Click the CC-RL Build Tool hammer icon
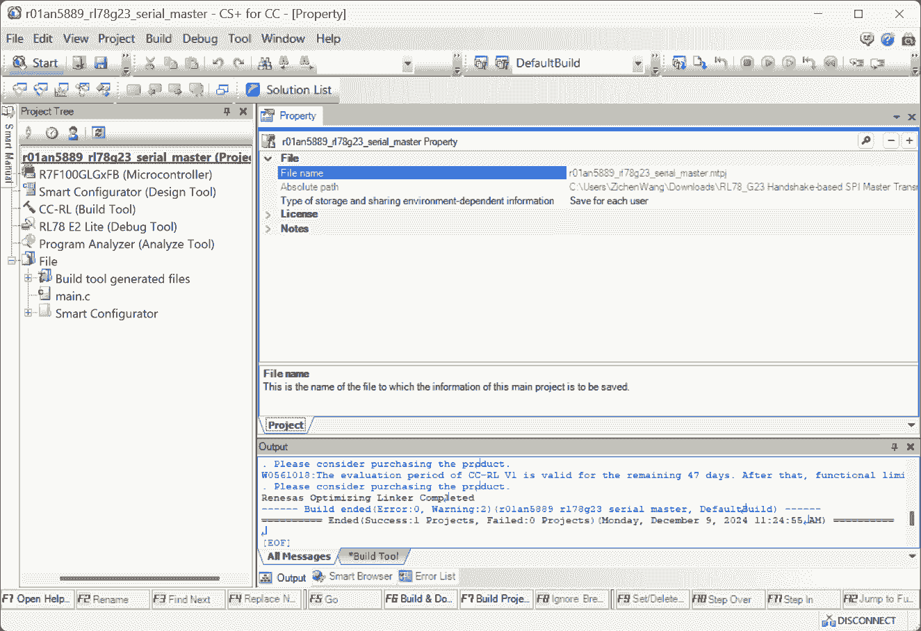The width and height of the screenshot is (921, 631). tap(29, 208)
